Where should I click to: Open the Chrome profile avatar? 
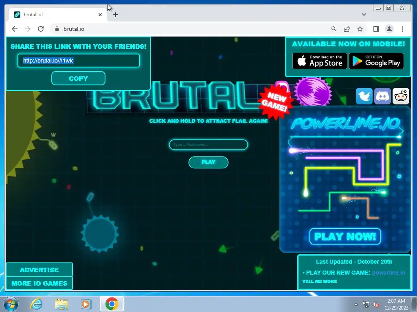click(389, 29)
